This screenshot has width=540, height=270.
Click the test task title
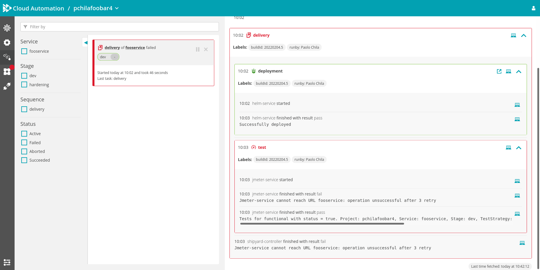tap(262, 147)
